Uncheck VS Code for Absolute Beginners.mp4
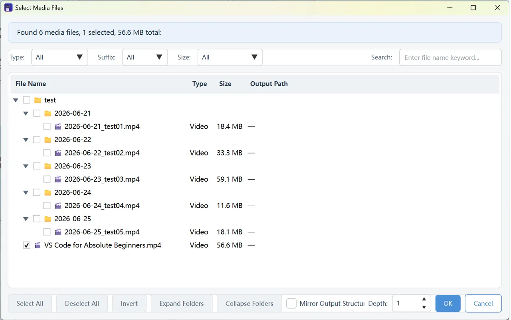The image size is (511, 320). click(27, 245)
